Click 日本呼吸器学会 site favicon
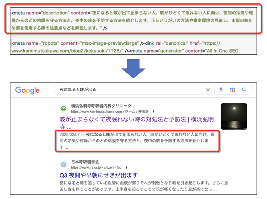This screenshot has width=267, height=199. 64,164
